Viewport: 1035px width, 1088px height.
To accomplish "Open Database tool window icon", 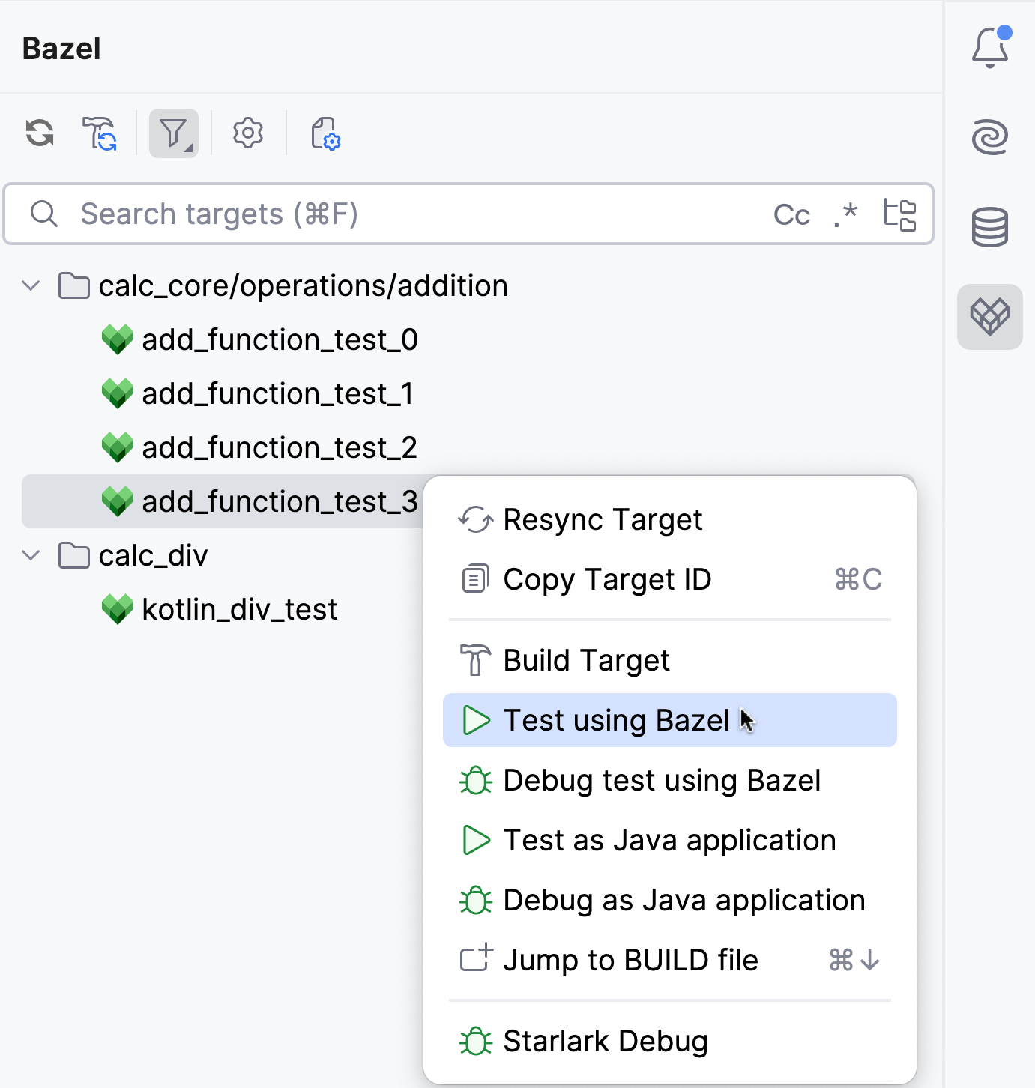I will [x=990, y=226].
